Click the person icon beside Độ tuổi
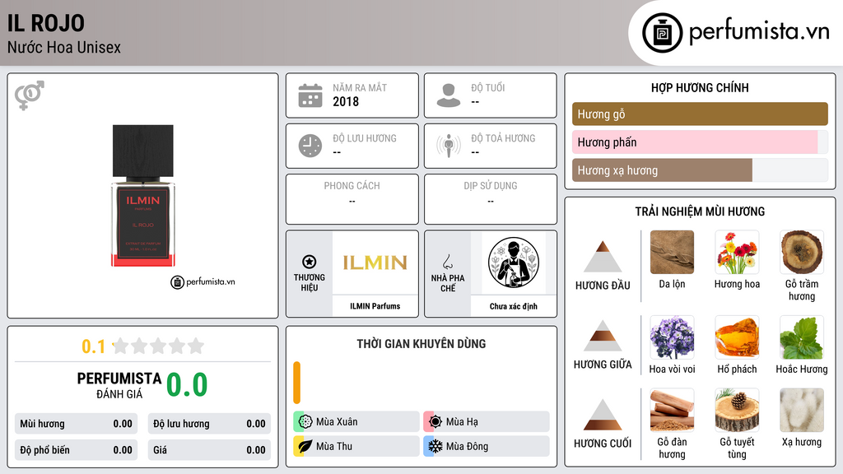 click(449, 95)
